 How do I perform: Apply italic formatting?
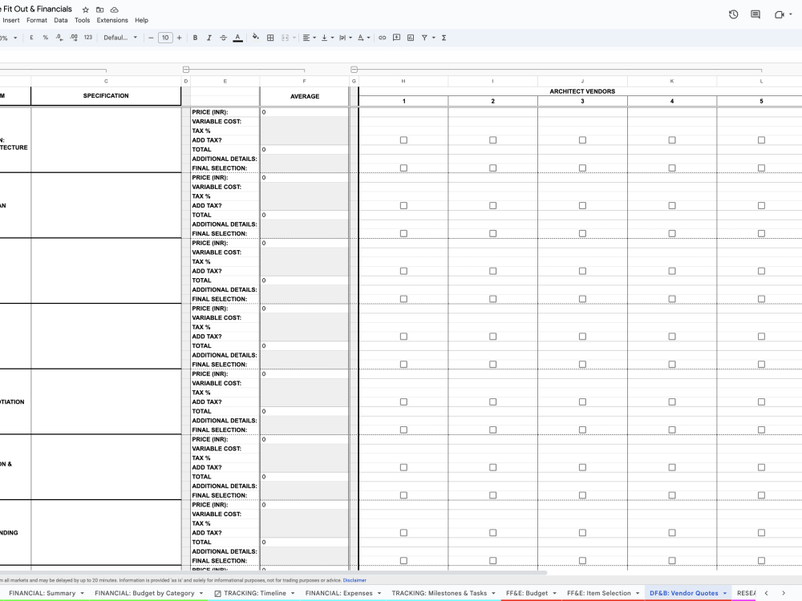[208, 37]
